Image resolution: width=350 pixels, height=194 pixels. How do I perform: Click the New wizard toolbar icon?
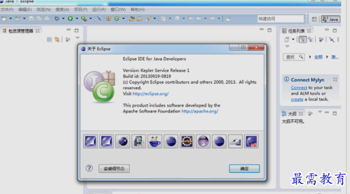4,19
